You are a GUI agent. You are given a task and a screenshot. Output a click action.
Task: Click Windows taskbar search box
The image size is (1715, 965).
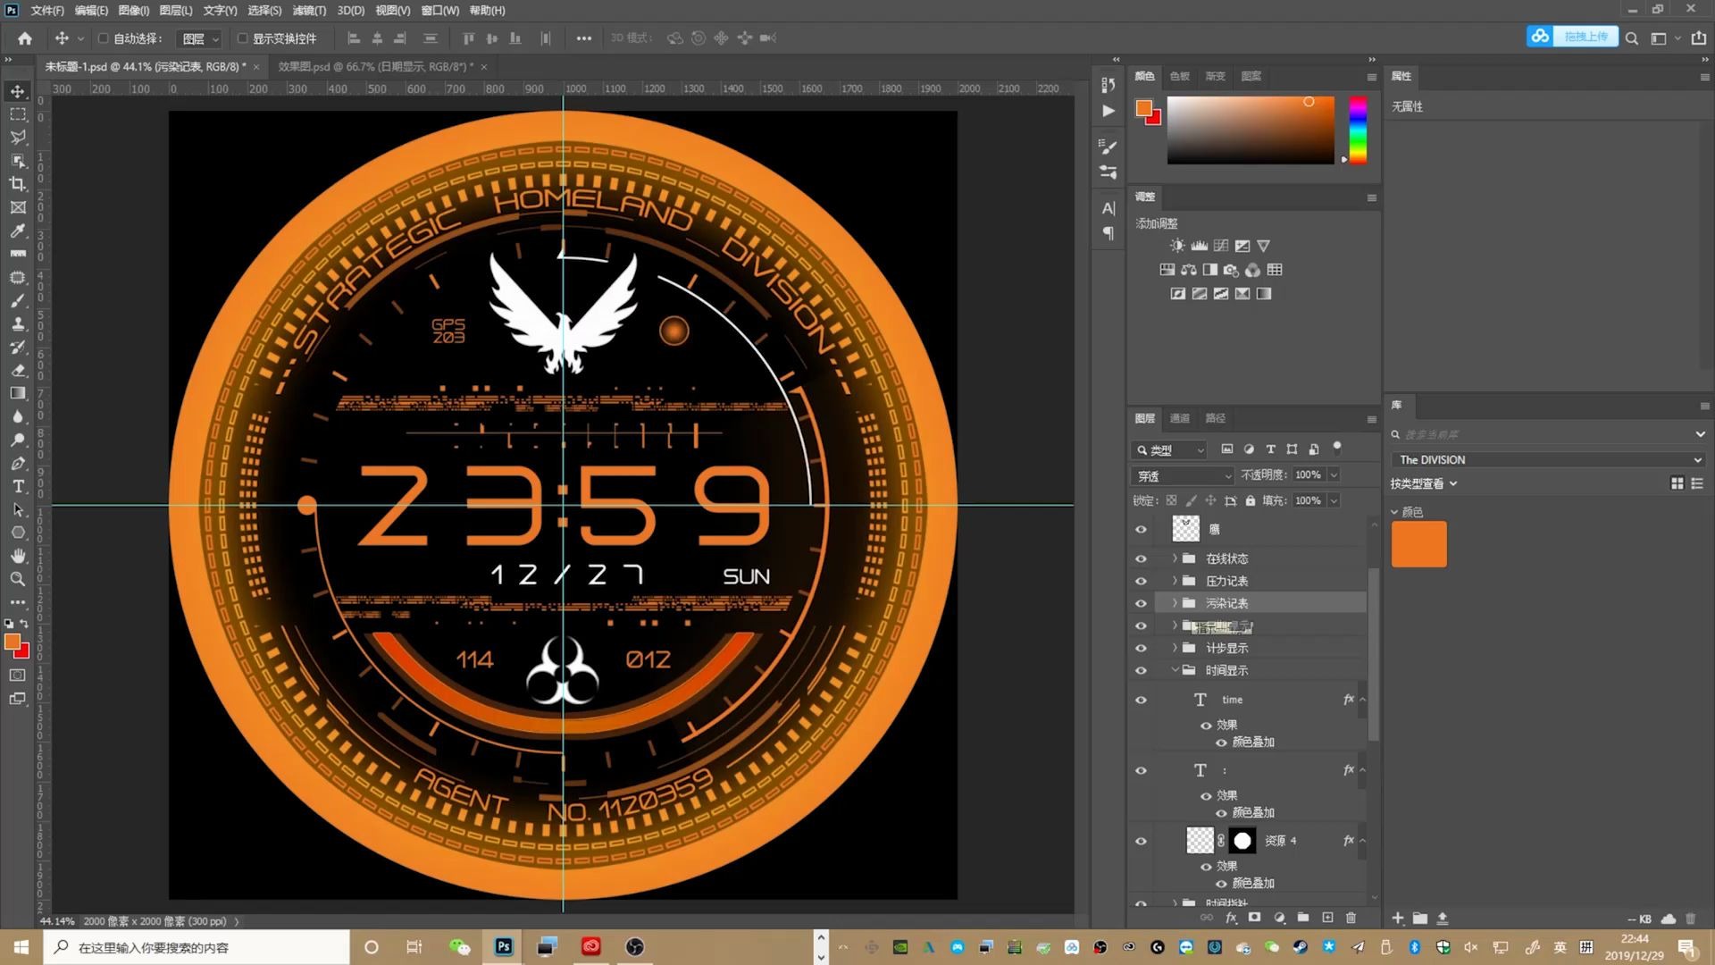(197, 947)
